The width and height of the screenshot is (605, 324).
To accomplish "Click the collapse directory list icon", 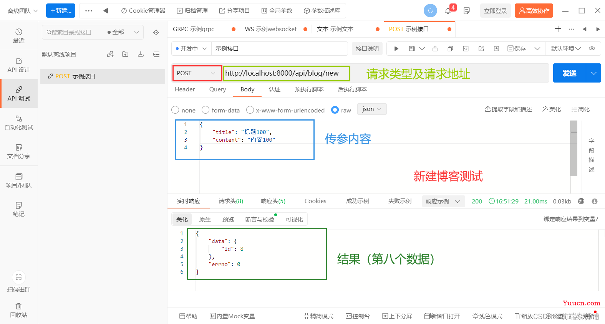I will (156, 54).
